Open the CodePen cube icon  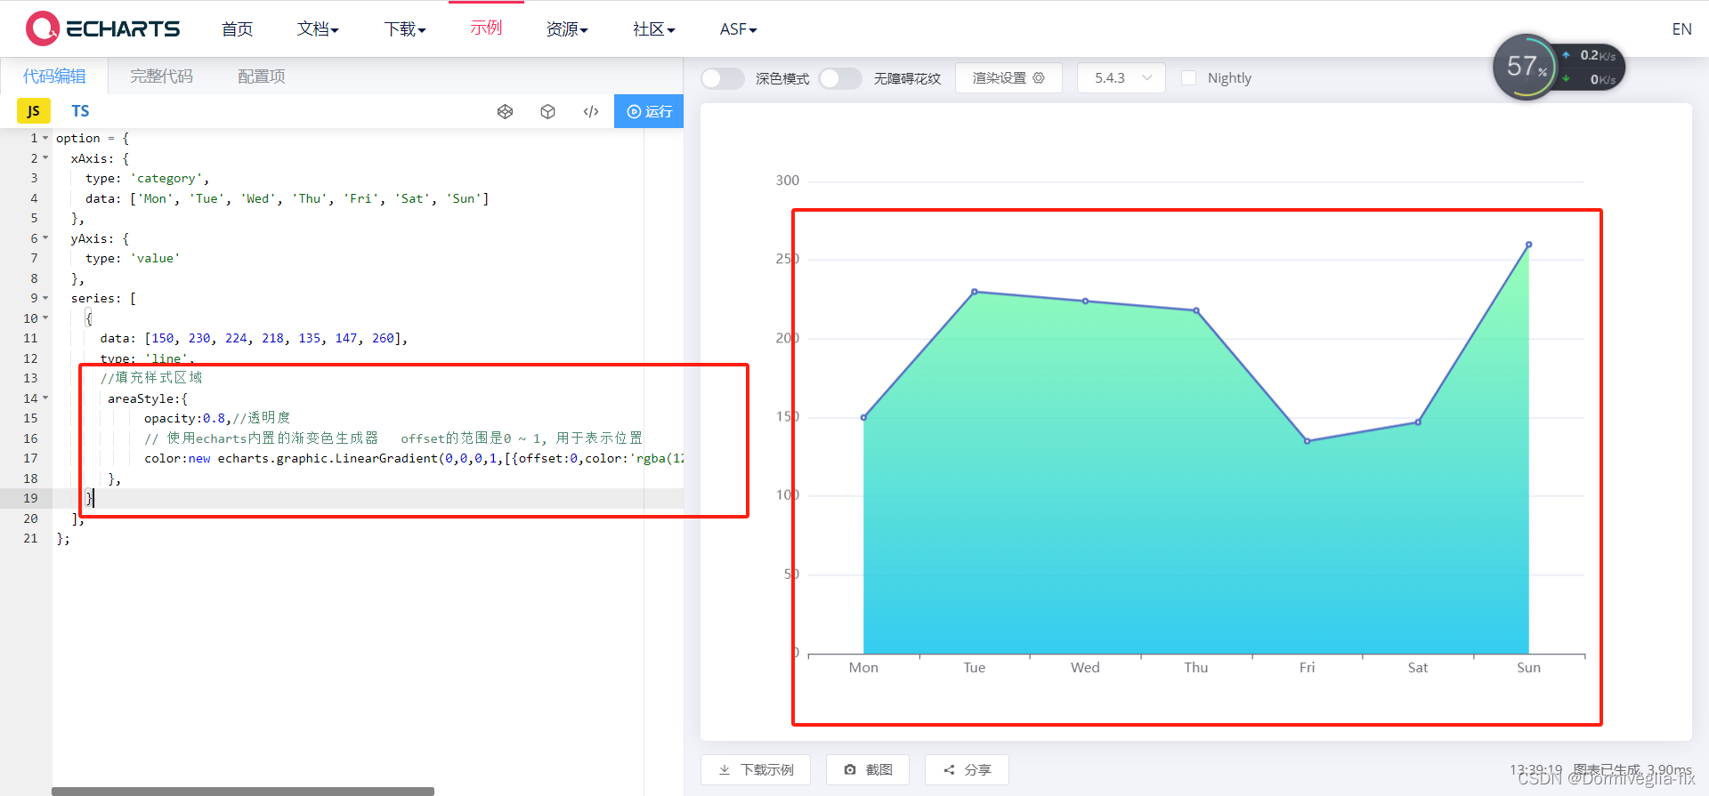[547, 111]
